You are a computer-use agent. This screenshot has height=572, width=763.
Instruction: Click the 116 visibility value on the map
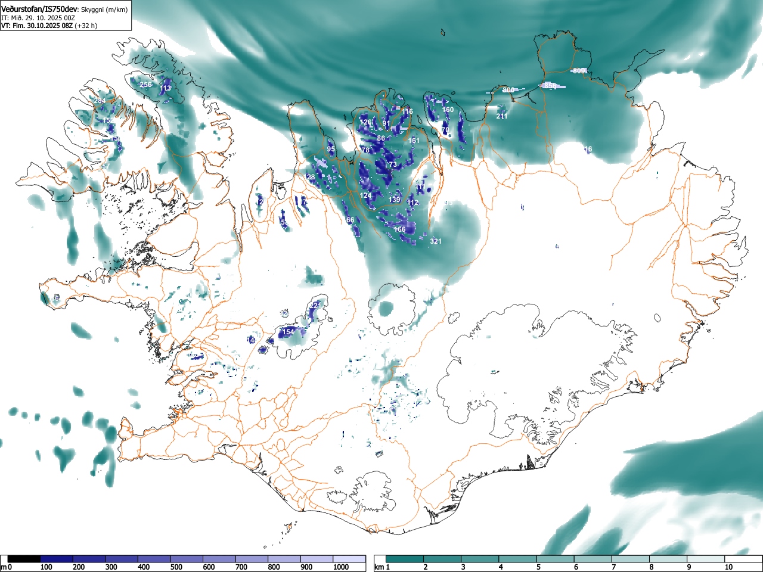pos(407,111)
